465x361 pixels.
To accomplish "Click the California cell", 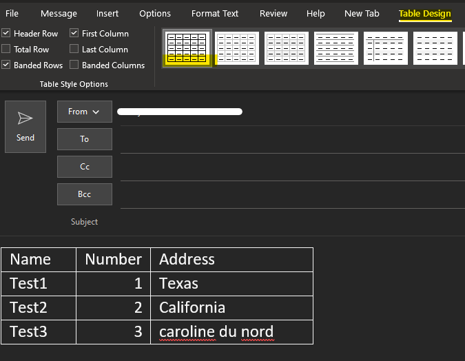I will tap(231, 307).
